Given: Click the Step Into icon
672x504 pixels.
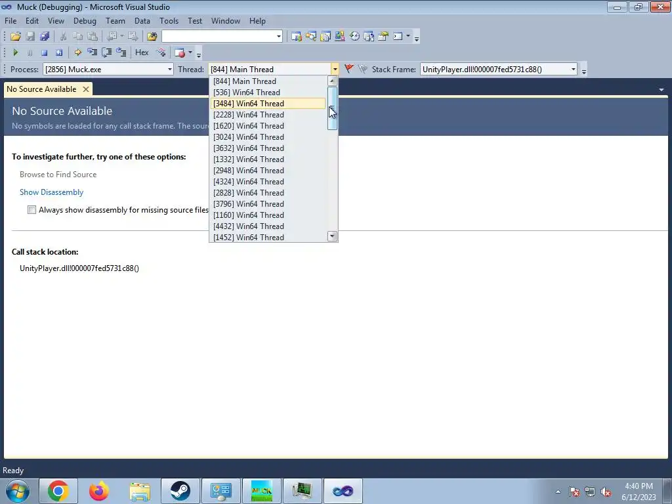Looking at the screenshot, I should click(92, 52).
